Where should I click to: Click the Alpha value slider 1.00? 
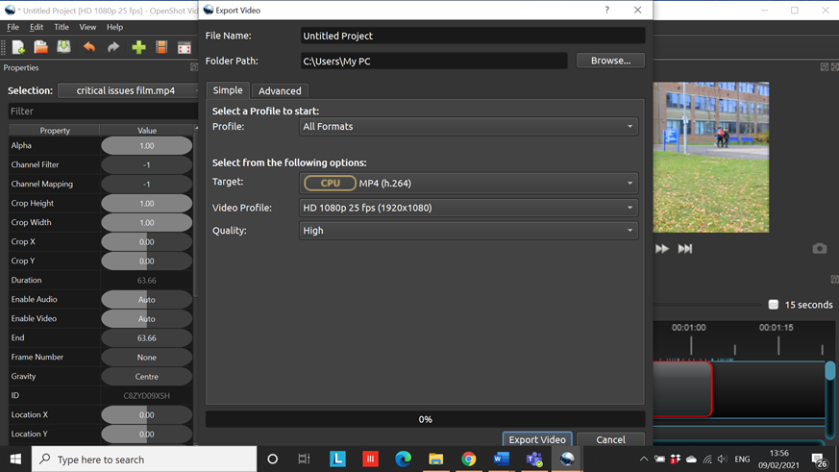147,145
